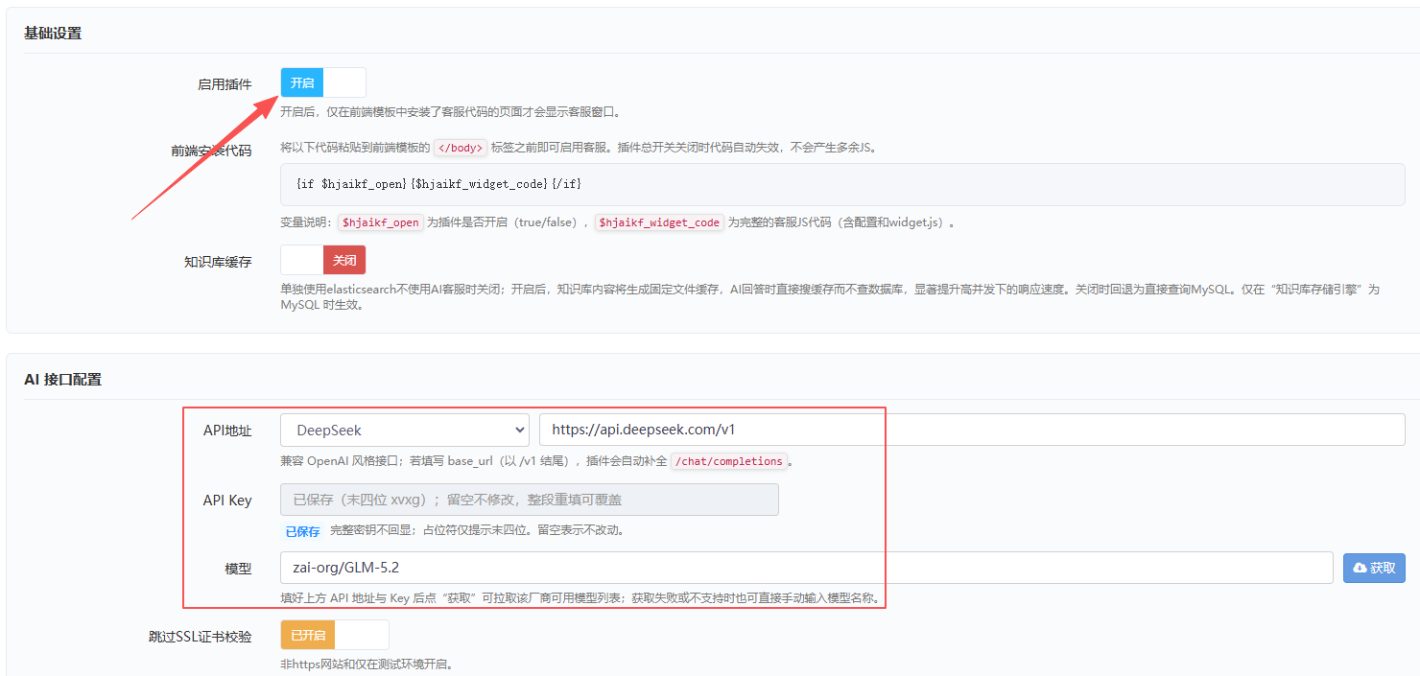Click the </body> code tag

(x=461, y=148)
